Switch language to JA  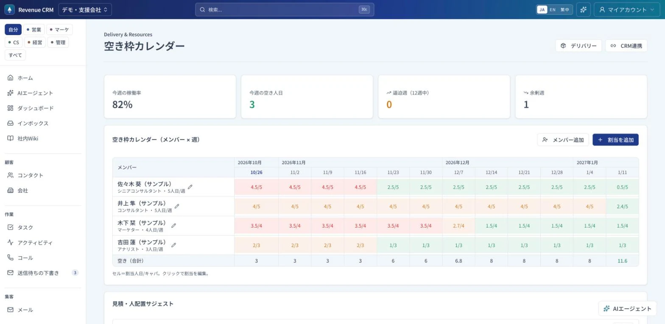click(x=542, y=10)
